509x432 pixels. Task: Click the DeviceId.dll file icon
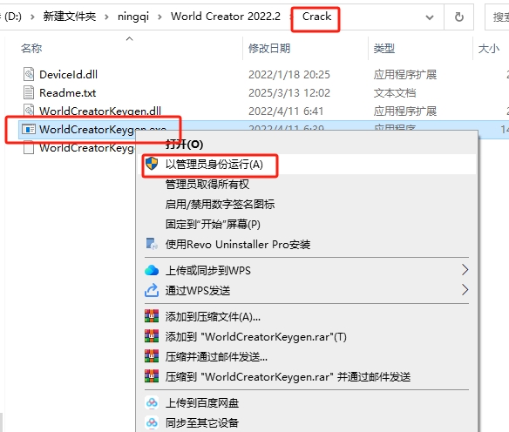29,74
